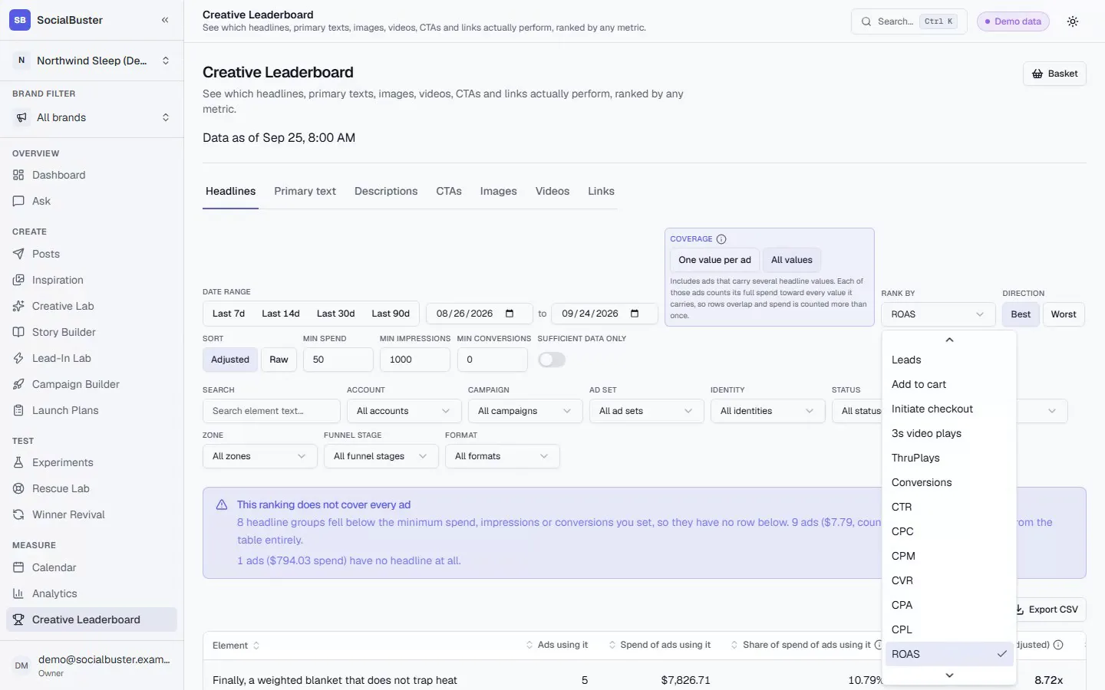Click the Basket button
The width and height of the screenshot is (1105, 690).
click(1054, 74)
